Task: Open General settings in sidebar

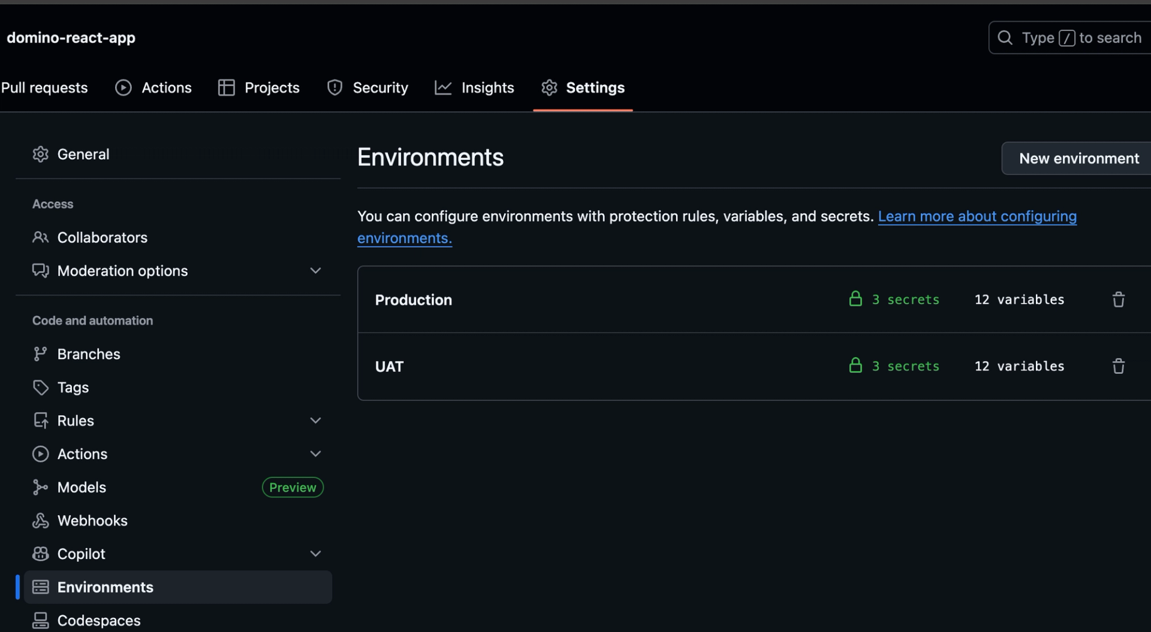Action: click(177, 154)
